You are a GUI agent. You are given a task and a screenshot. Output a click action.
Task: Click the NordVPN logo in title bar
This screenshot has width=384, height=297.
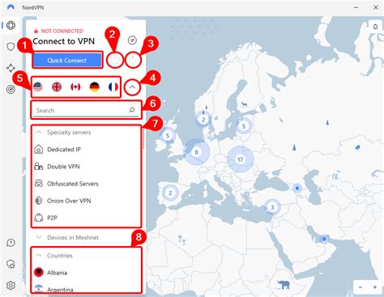pyautogui.click(x=11, y=7)
